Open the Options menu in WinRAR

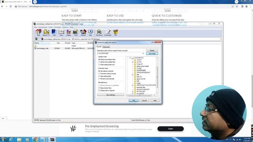coord(65,27)
